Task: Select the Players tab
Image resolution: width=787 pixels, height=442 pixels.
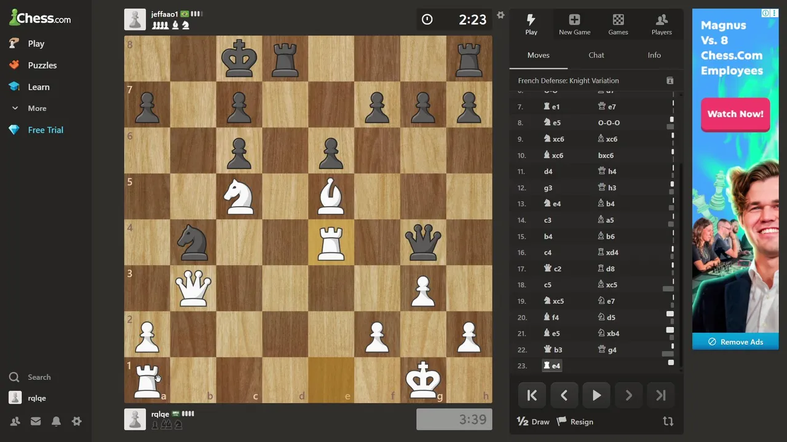Action: click(x=662, y=25)
